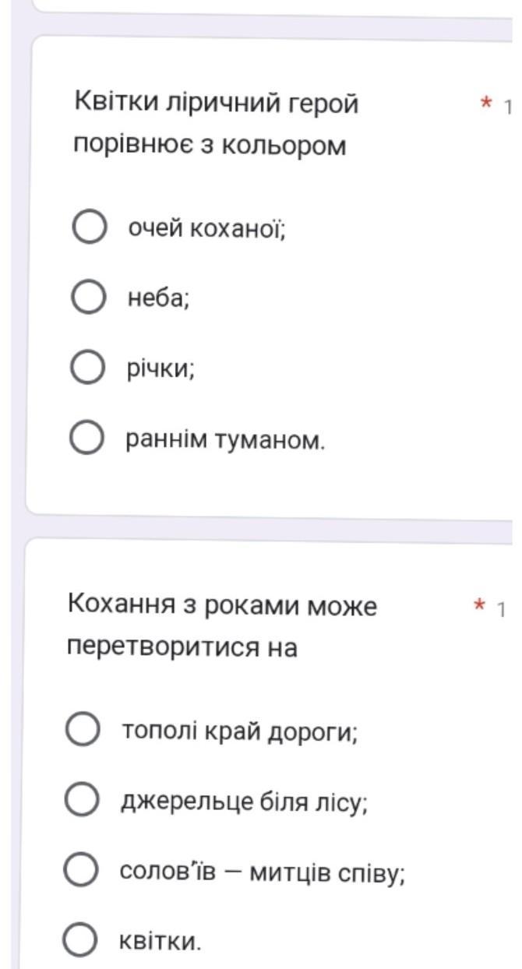Image resolution: width=522 pixels, height=969 pixels.
Task: Click the 'раннім туманом.' answer label text
Action: pyautogui.click(x=226, y=440)
